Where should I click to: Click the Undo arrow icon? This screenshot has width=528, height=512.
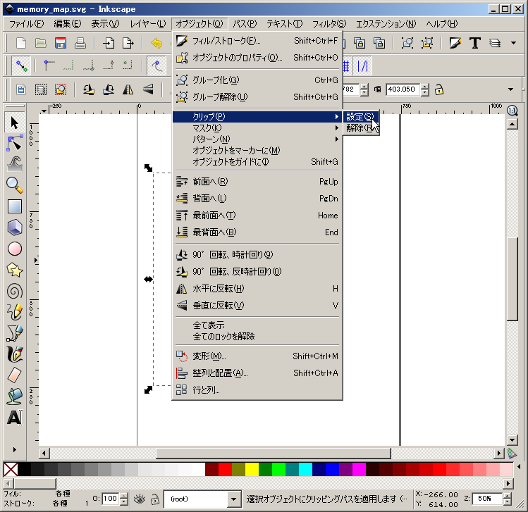[156, 43]
